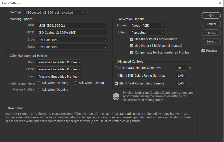Click the sRGB description text

[x=98, y=117]
